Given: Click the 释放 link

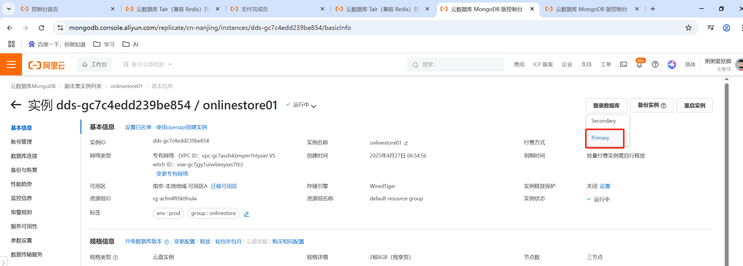Looking at the screenshot, I should (x=205, y=242).
